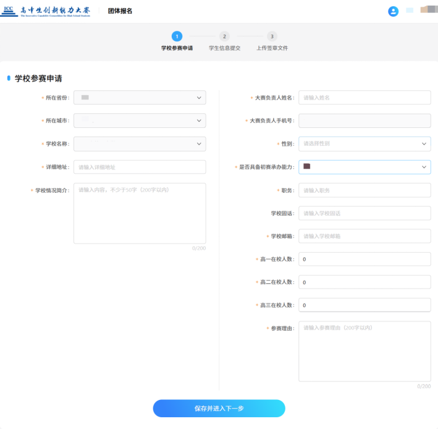Click the 学校邮箱 email input
This screenshot has width=438, height=429.
[x=364, y=236]
